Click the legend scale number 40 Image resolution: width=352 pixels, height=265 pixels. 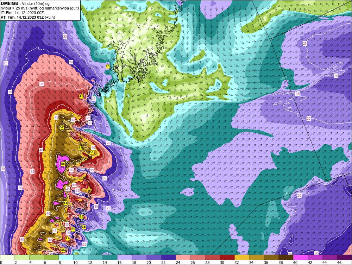[x=295, y=263]
